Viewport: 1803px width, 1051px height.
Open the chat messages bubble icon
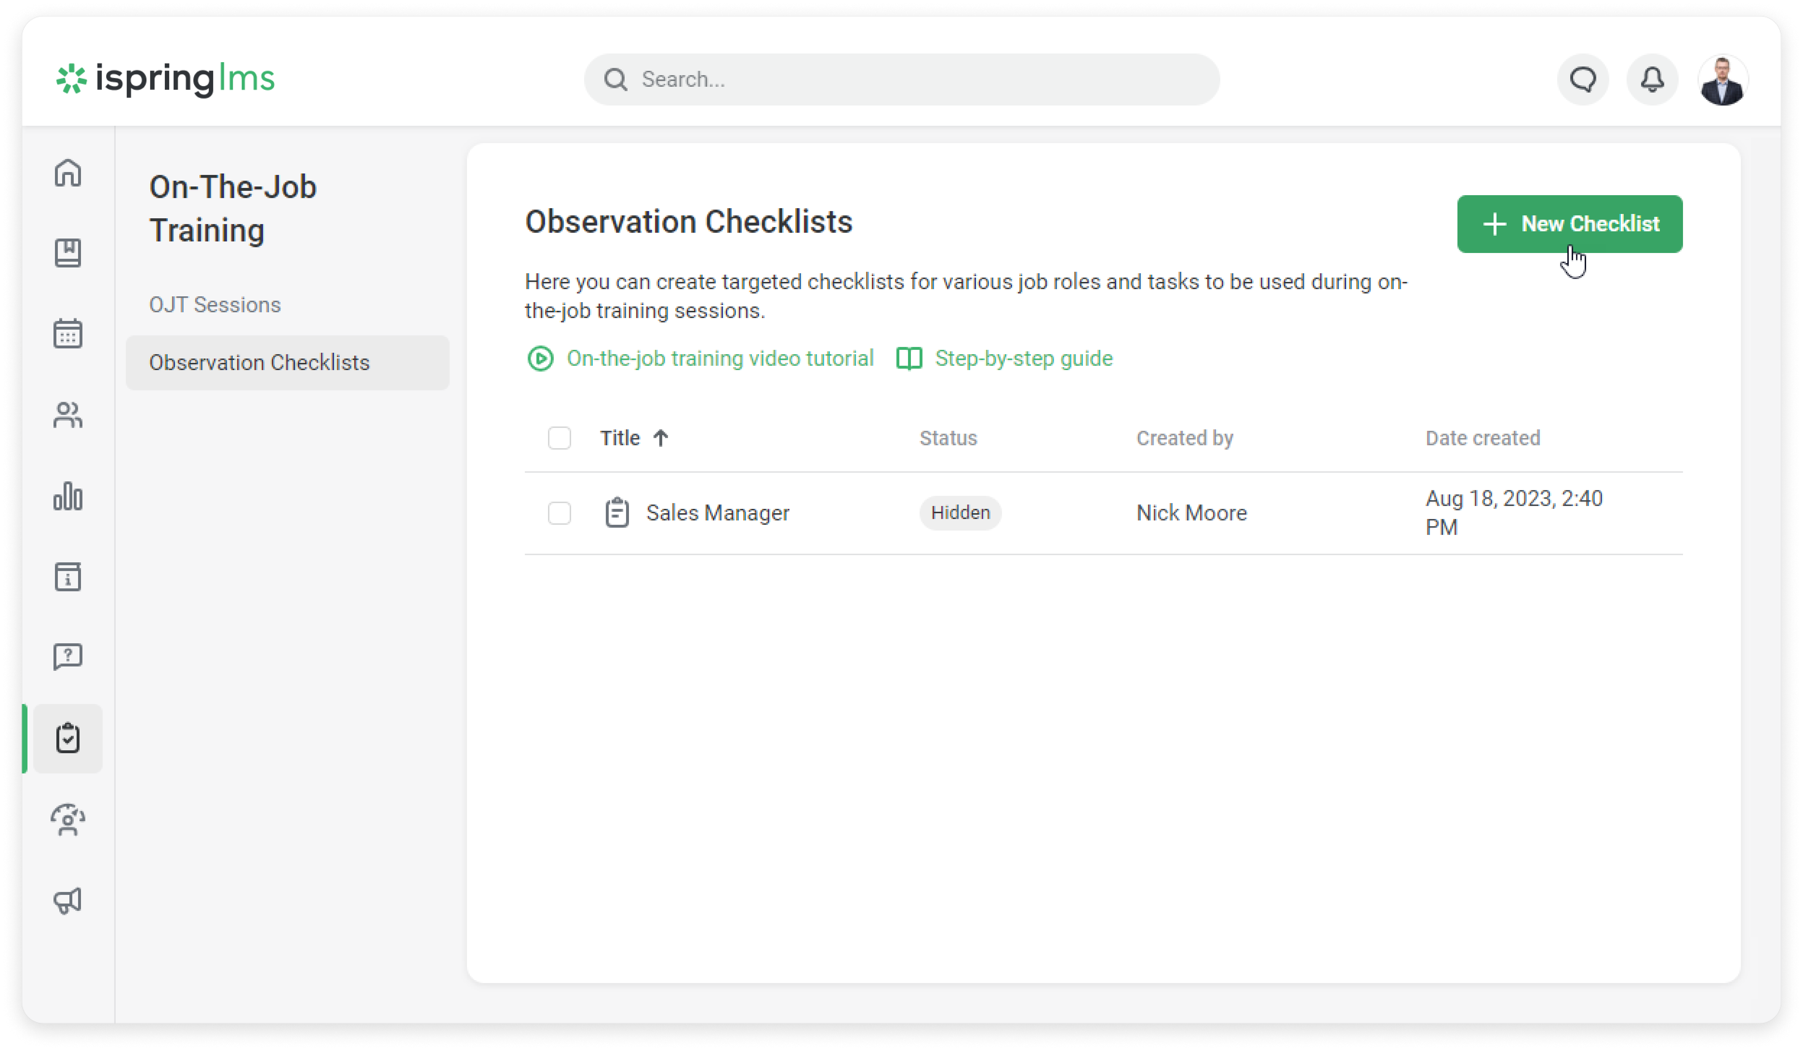(x=1583, y=80)
